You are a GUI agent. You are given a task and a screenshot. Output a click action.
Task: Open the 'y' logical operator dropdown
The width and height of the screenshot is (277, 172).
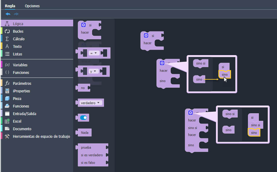pyautogui.click(x=93, y=71)
